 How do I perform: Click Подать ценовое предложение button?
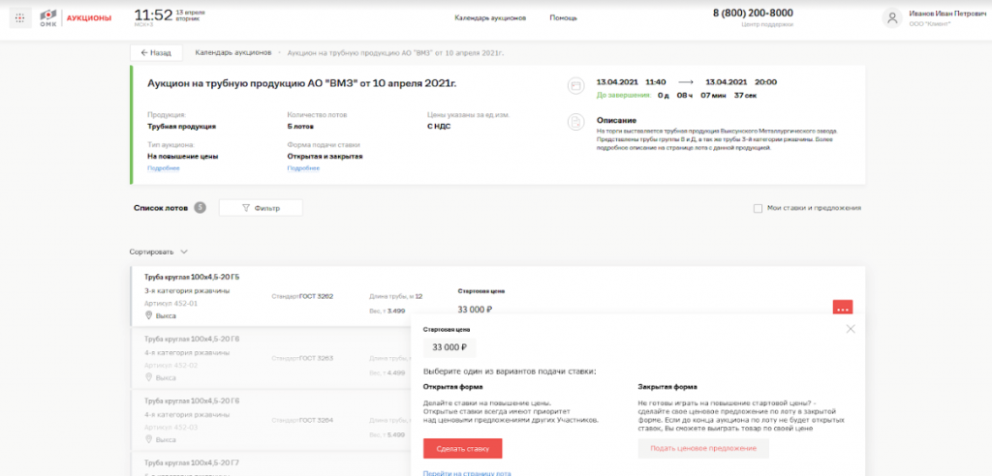tap(703, 448)
